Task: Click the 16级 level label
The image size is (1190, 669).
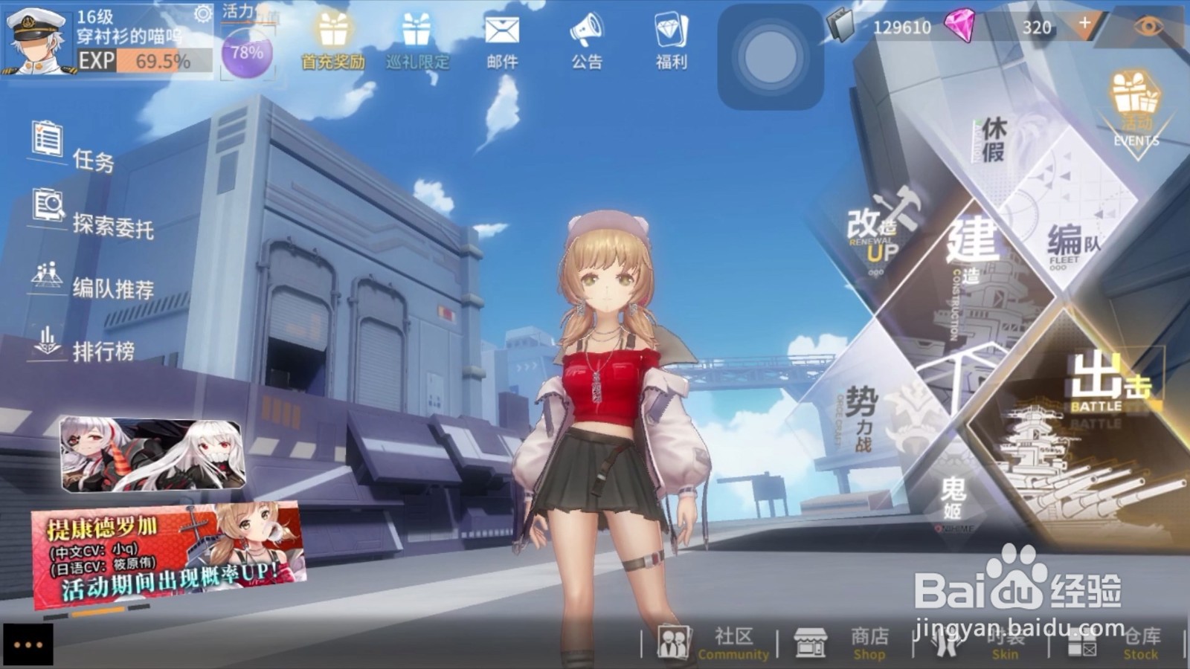Action: click(x=94, y=16)
